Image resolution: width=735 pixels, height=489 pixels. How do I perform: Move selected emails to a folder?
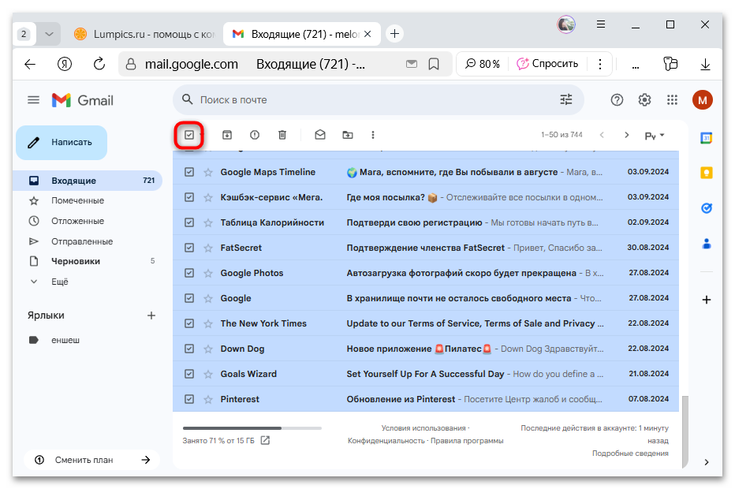point(346,135)
